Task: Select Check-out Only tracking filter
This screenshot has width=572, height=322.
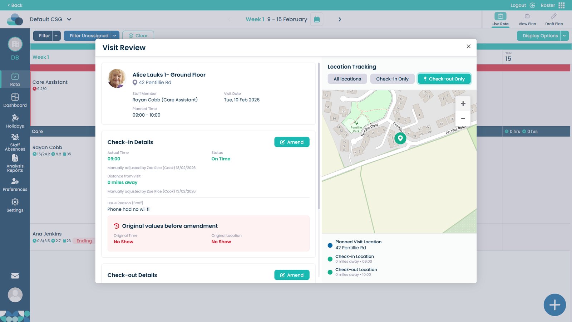Action: [444, 79]
